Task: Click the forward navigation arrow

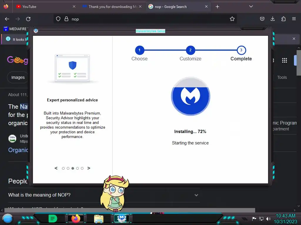Action: (x=18, y=19)
